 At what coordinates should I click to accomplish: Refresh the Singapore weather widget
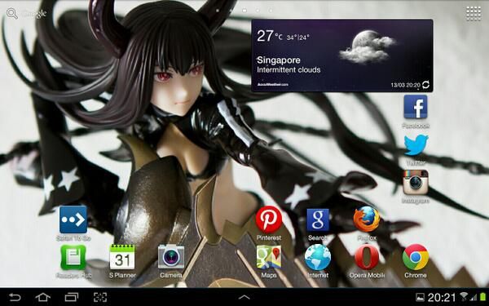(x=425, y=85)
